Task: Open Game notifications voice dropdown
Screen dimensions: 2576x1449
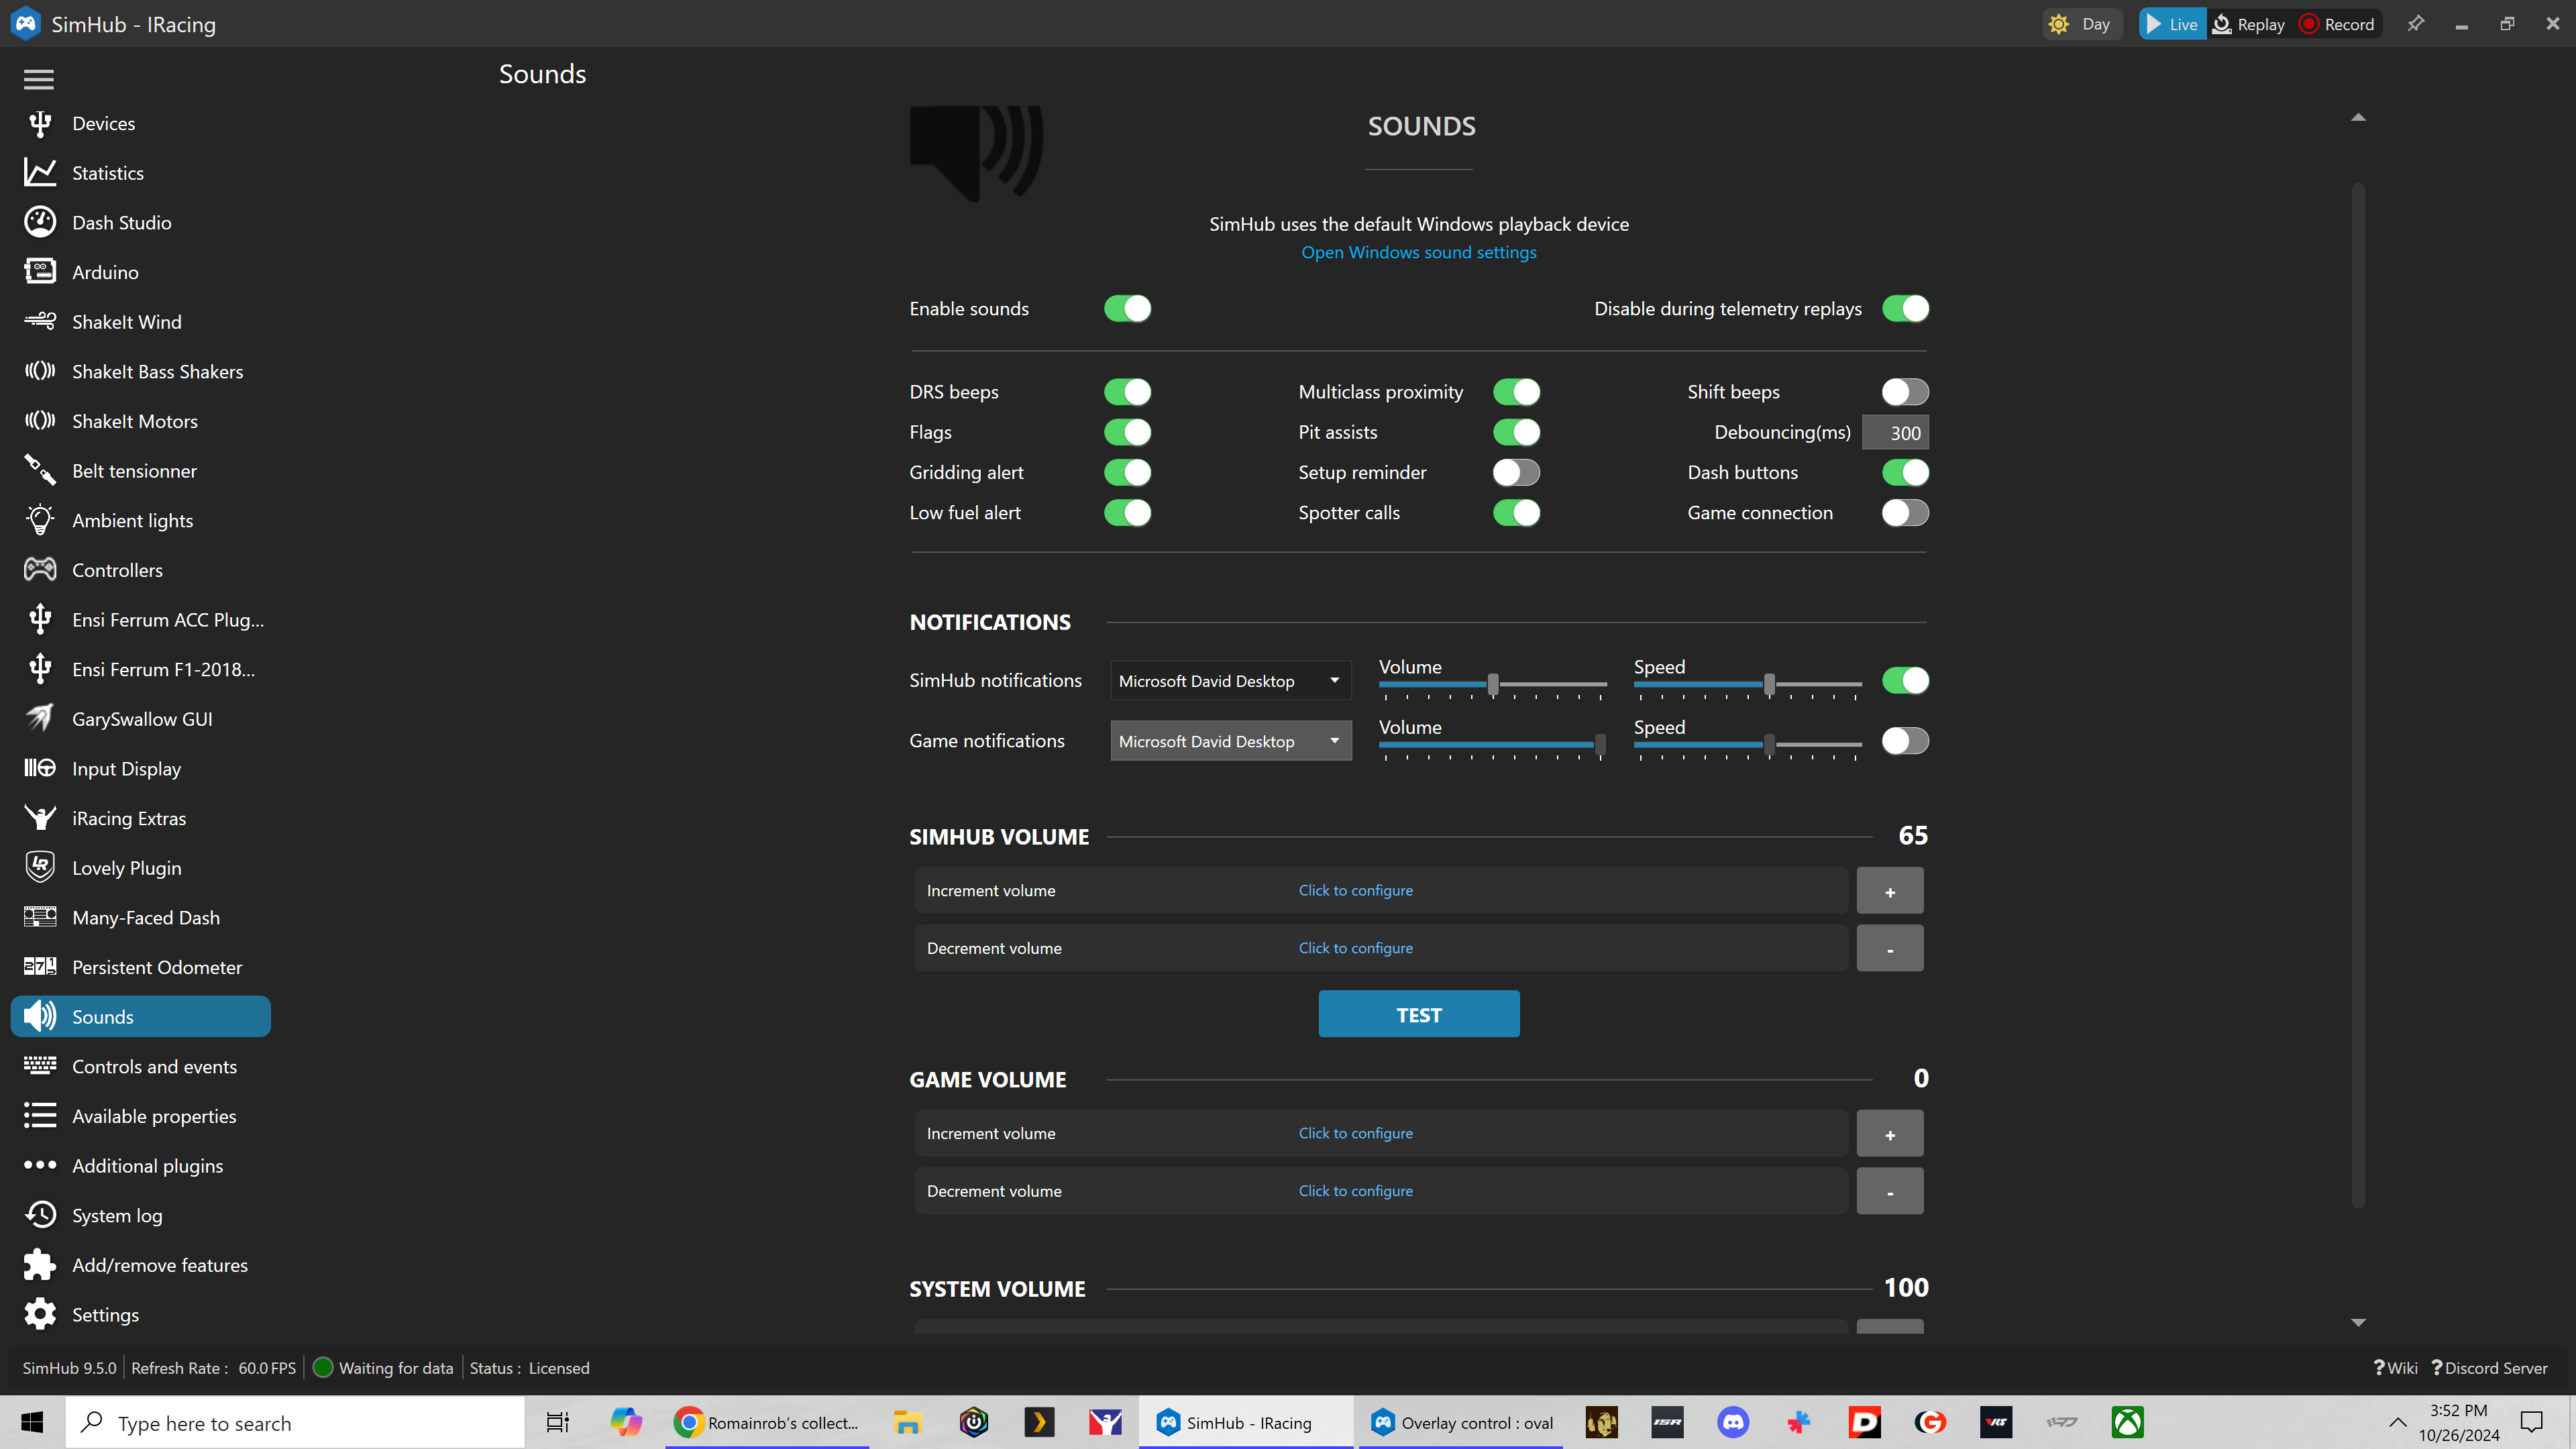Action: [1231, 741]
